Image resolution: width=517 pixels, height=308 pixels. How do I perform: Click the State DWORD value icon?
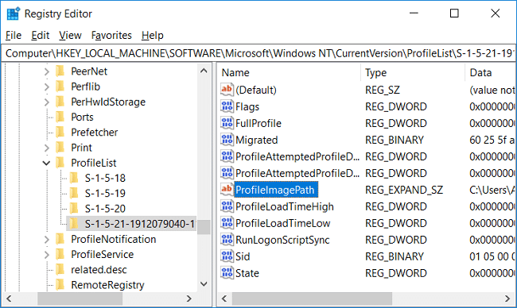coord(227,273)
